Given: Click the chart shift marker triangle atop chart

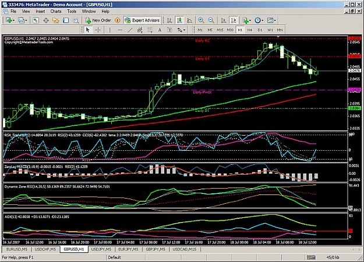Looking at the screenshot, I should pyautogui.click(x=278, y=37).
